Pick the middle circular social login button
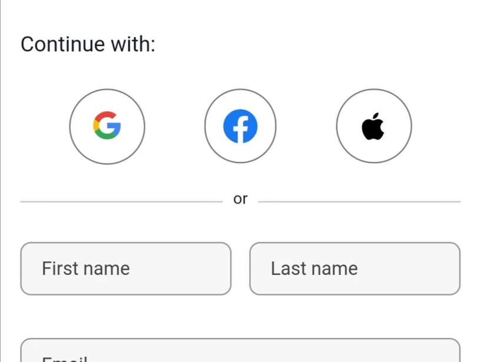This screenshot has width=483, height=362. [240, 127]
